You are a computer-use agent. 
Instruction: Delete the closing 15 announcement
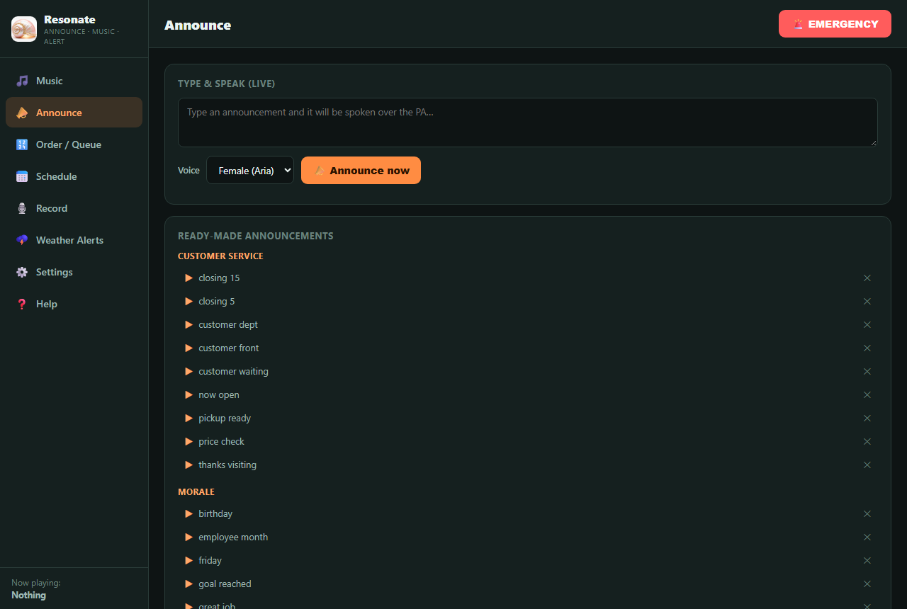coord(867,278)
